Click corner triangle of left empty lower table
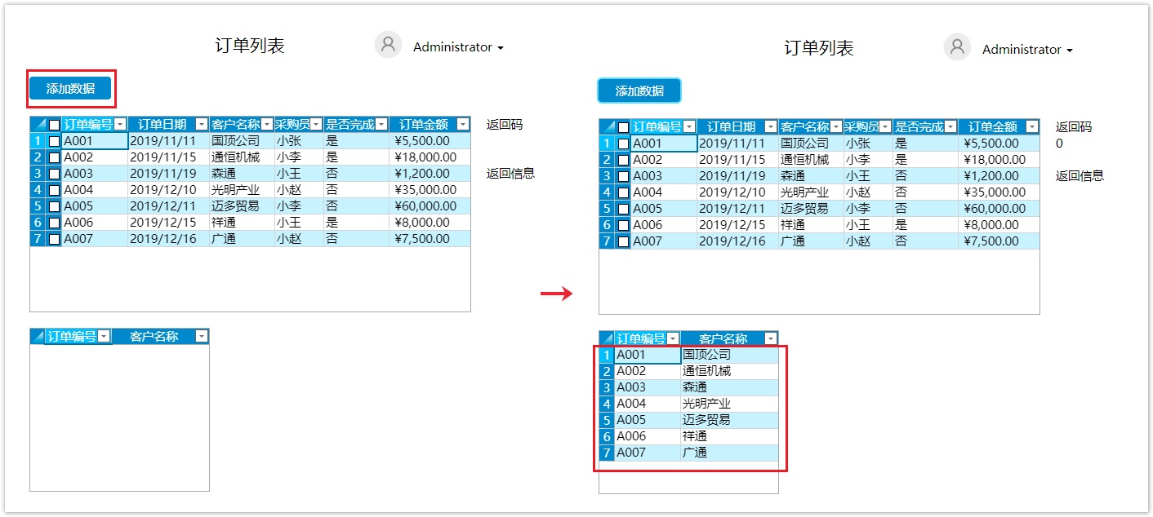1153x517 pixels. (38, 337)
